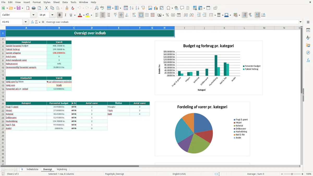Toggle Merge and Center Cells
The height and width of the screenshot is (176, 313).
point(141,15)
